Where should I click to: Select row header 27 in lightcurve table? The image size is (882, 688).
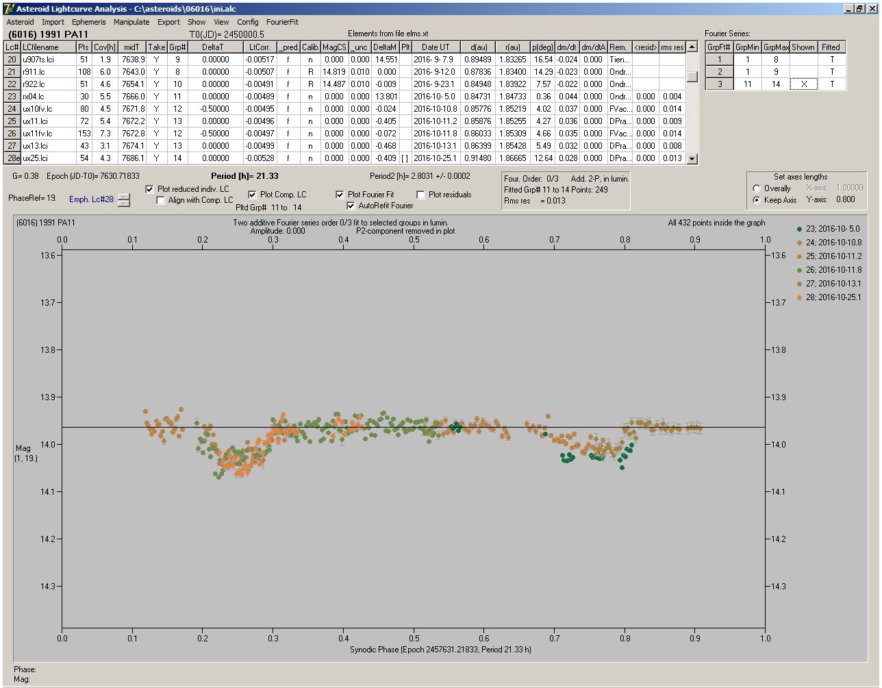click(x=12, y=146)
